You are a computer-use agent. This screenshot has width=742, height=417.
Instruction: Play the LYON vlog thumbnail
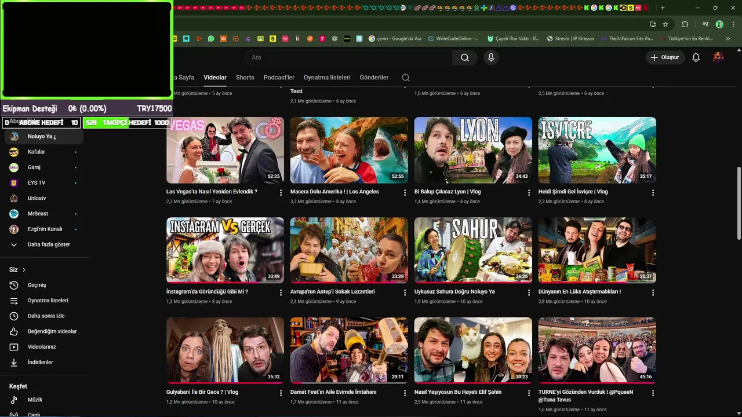(x=473, y=150)
